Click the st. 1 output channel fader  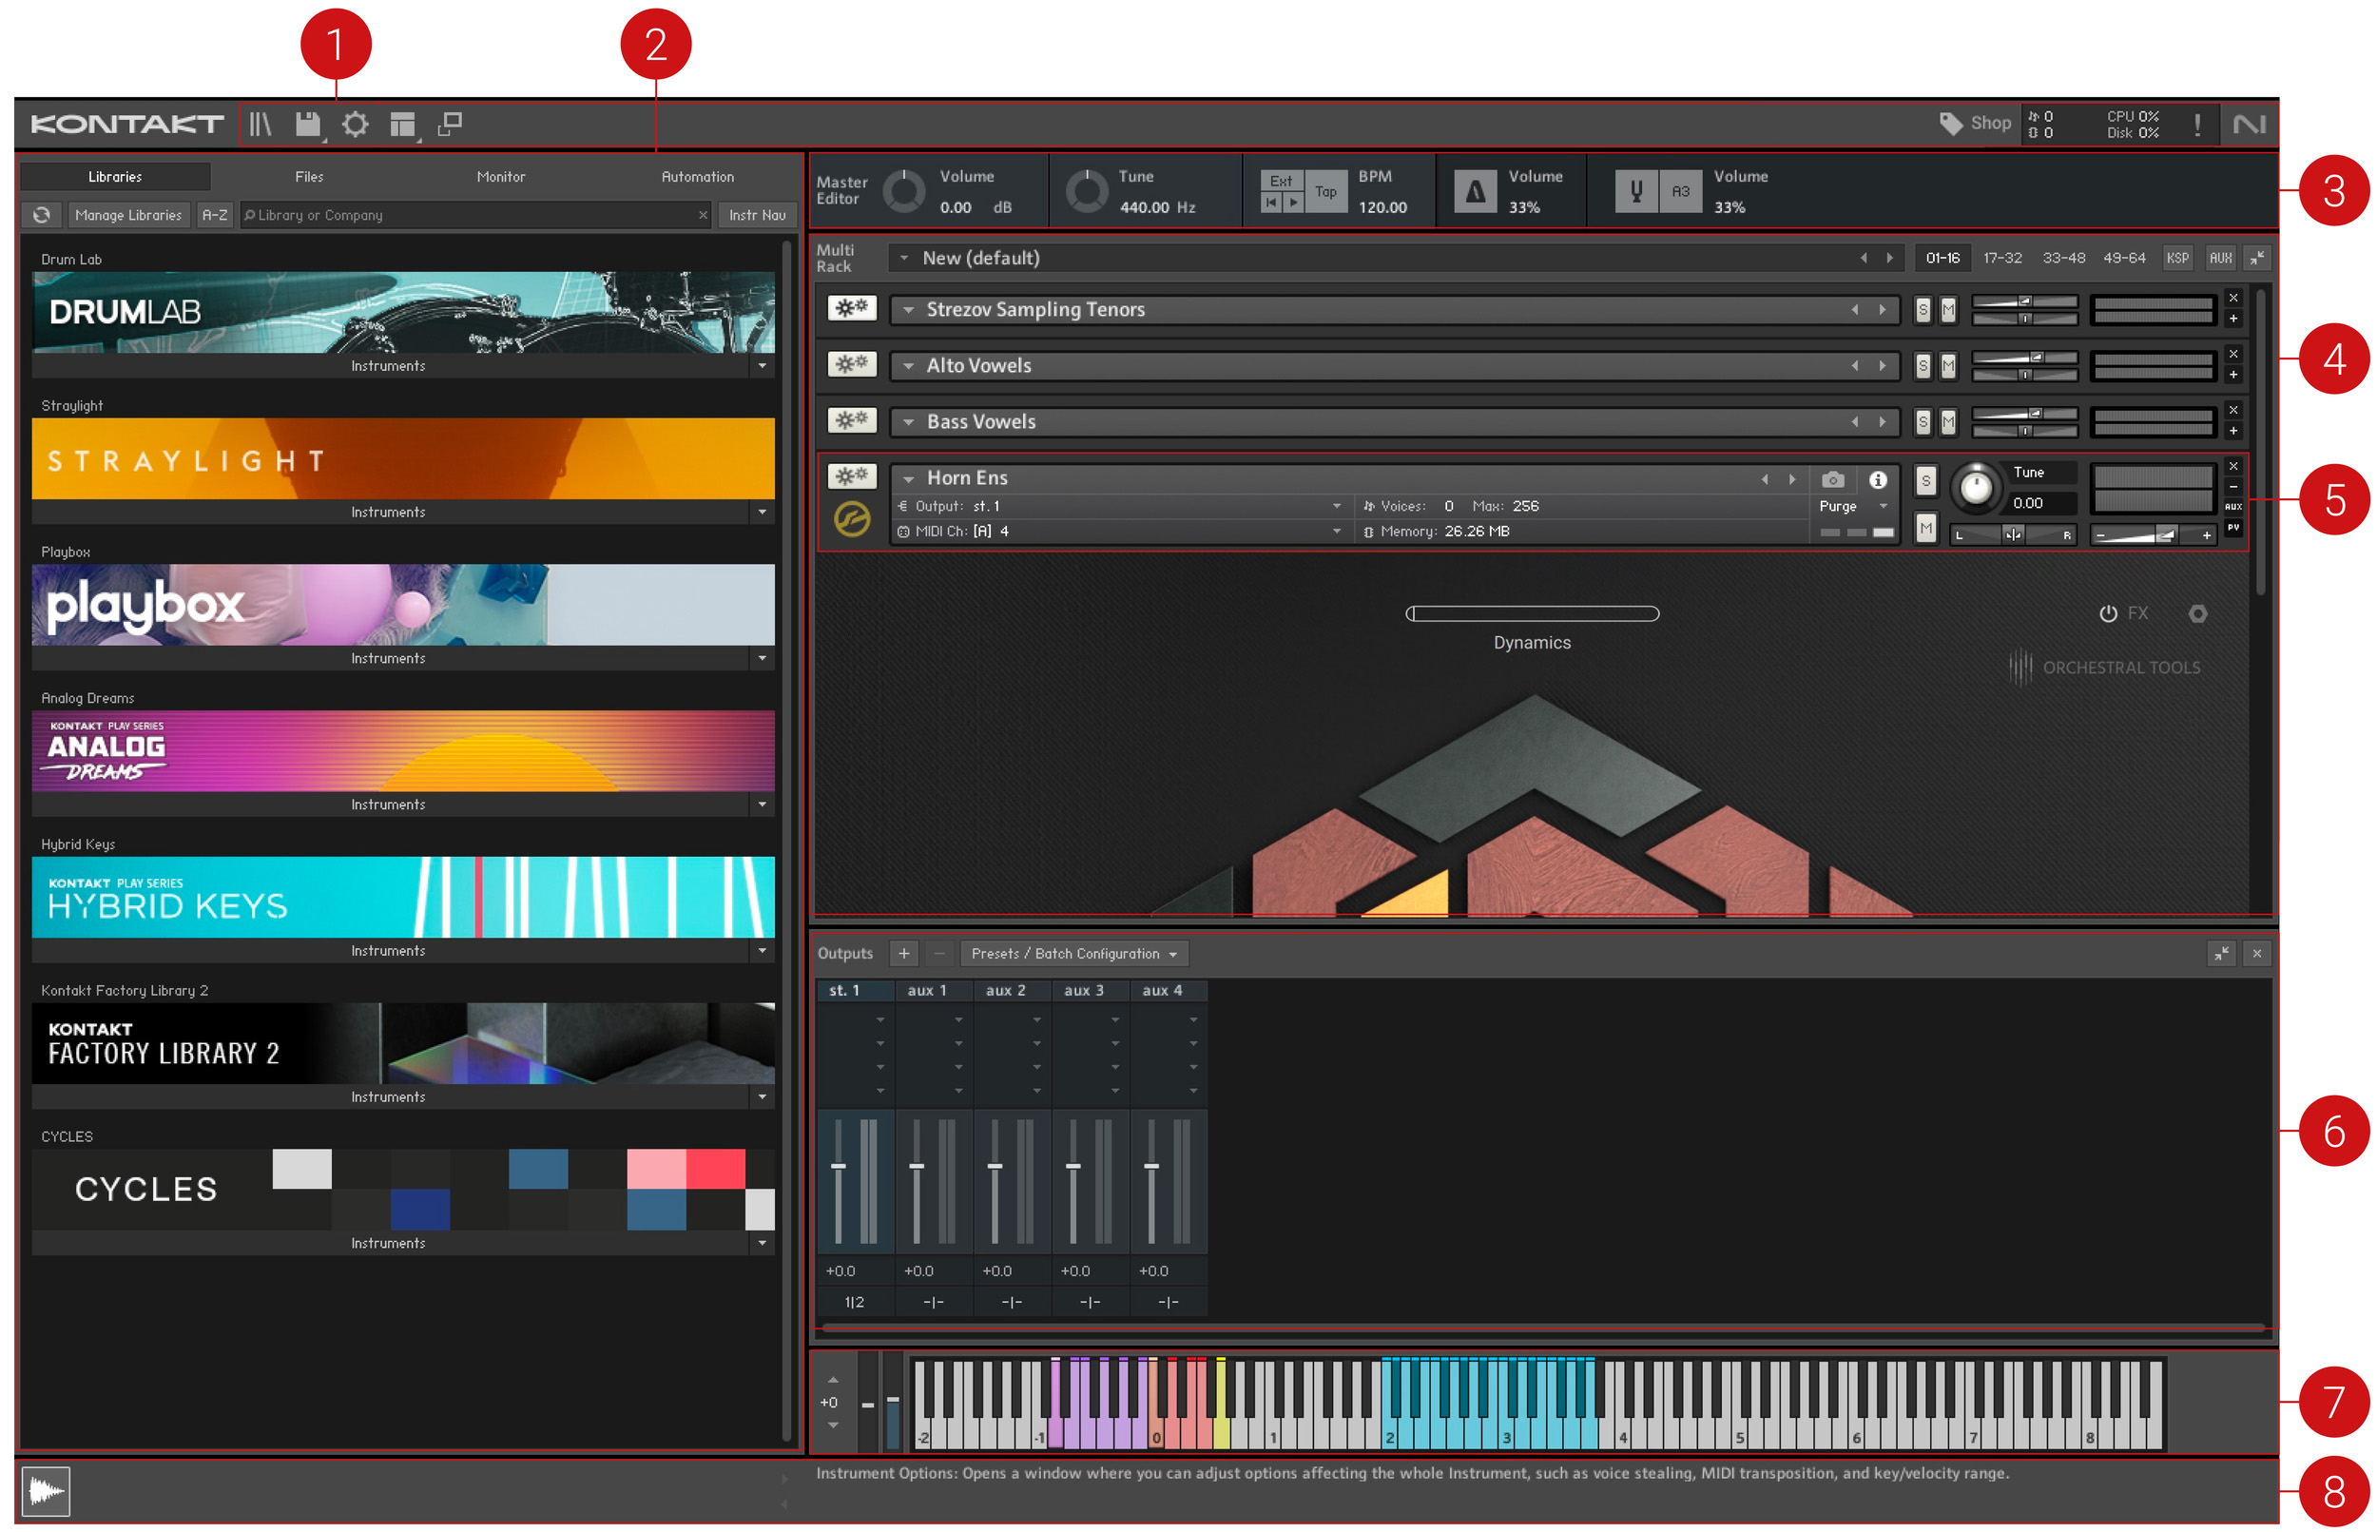839,1166
